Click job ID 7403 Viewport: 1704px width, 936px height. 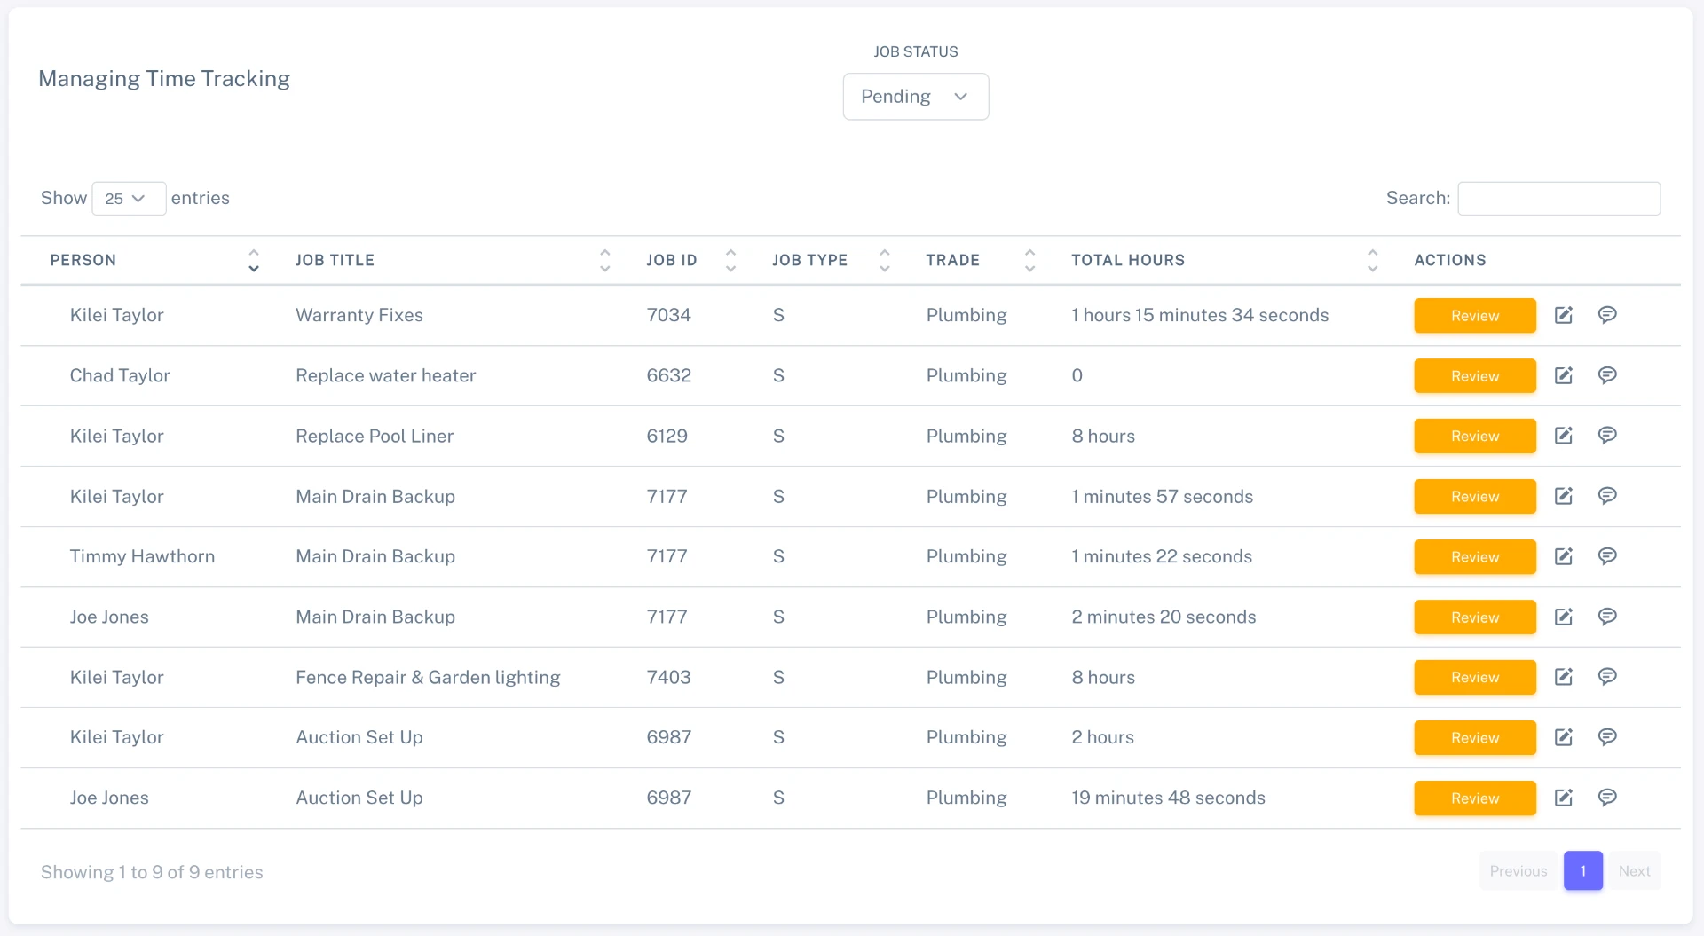coord(668,677)
